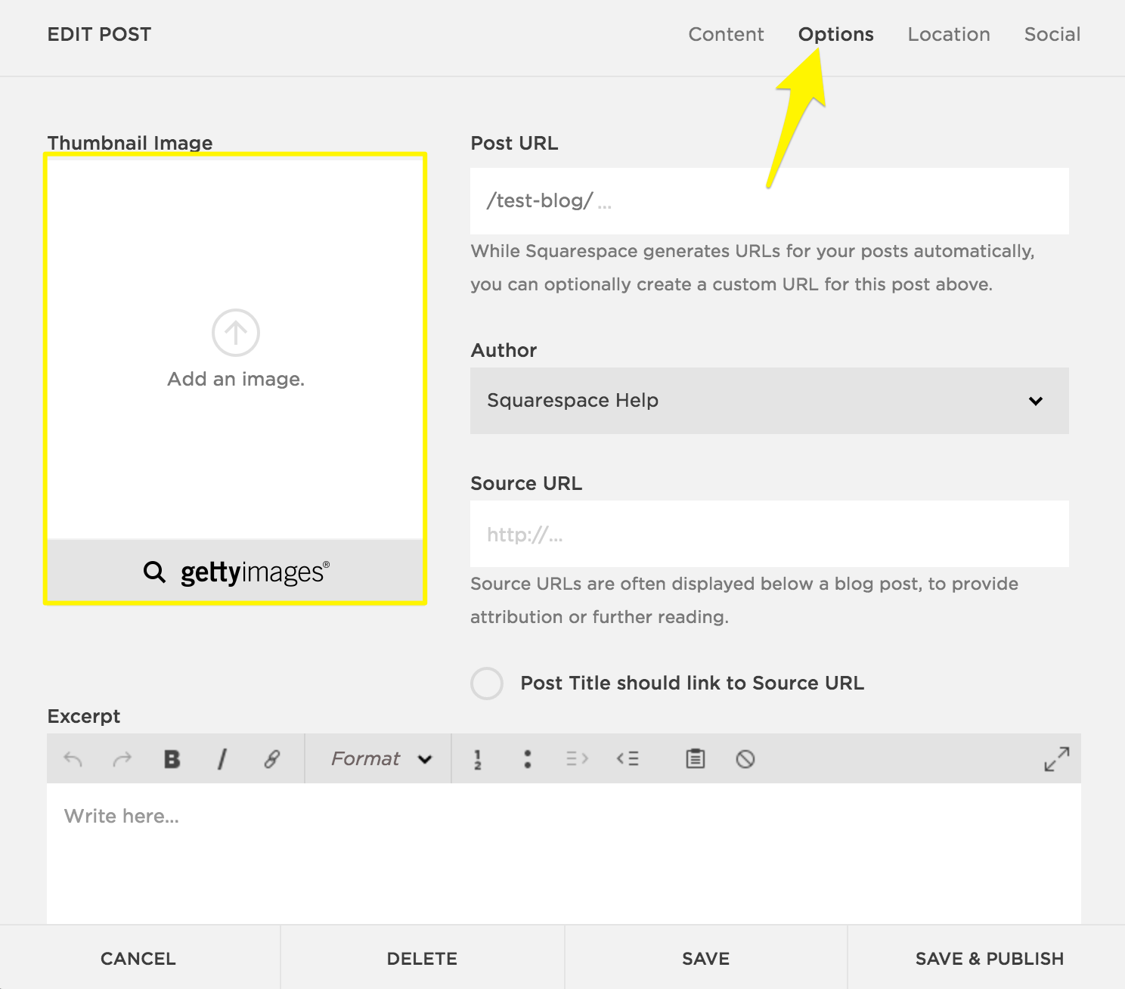Click the undo arrow in excerpt toolbar

(73, 758)
